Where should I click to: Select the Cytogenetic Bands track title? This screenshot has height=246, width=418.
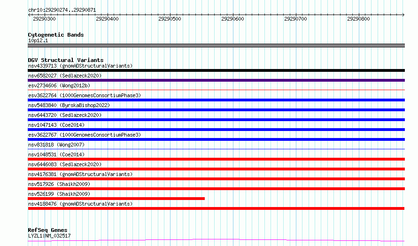pyautogui.click(x=56, y=35)
